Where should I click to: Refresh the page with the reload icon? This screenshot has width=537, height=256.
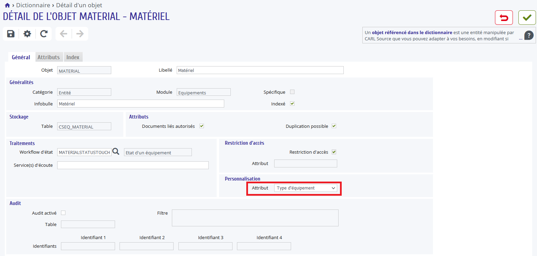pyautogui.click(x=44, y=33)
